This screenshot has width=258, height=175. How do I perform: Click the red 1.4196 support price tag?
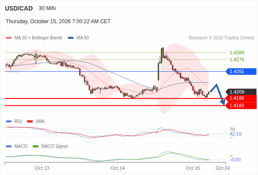(241, 98)
